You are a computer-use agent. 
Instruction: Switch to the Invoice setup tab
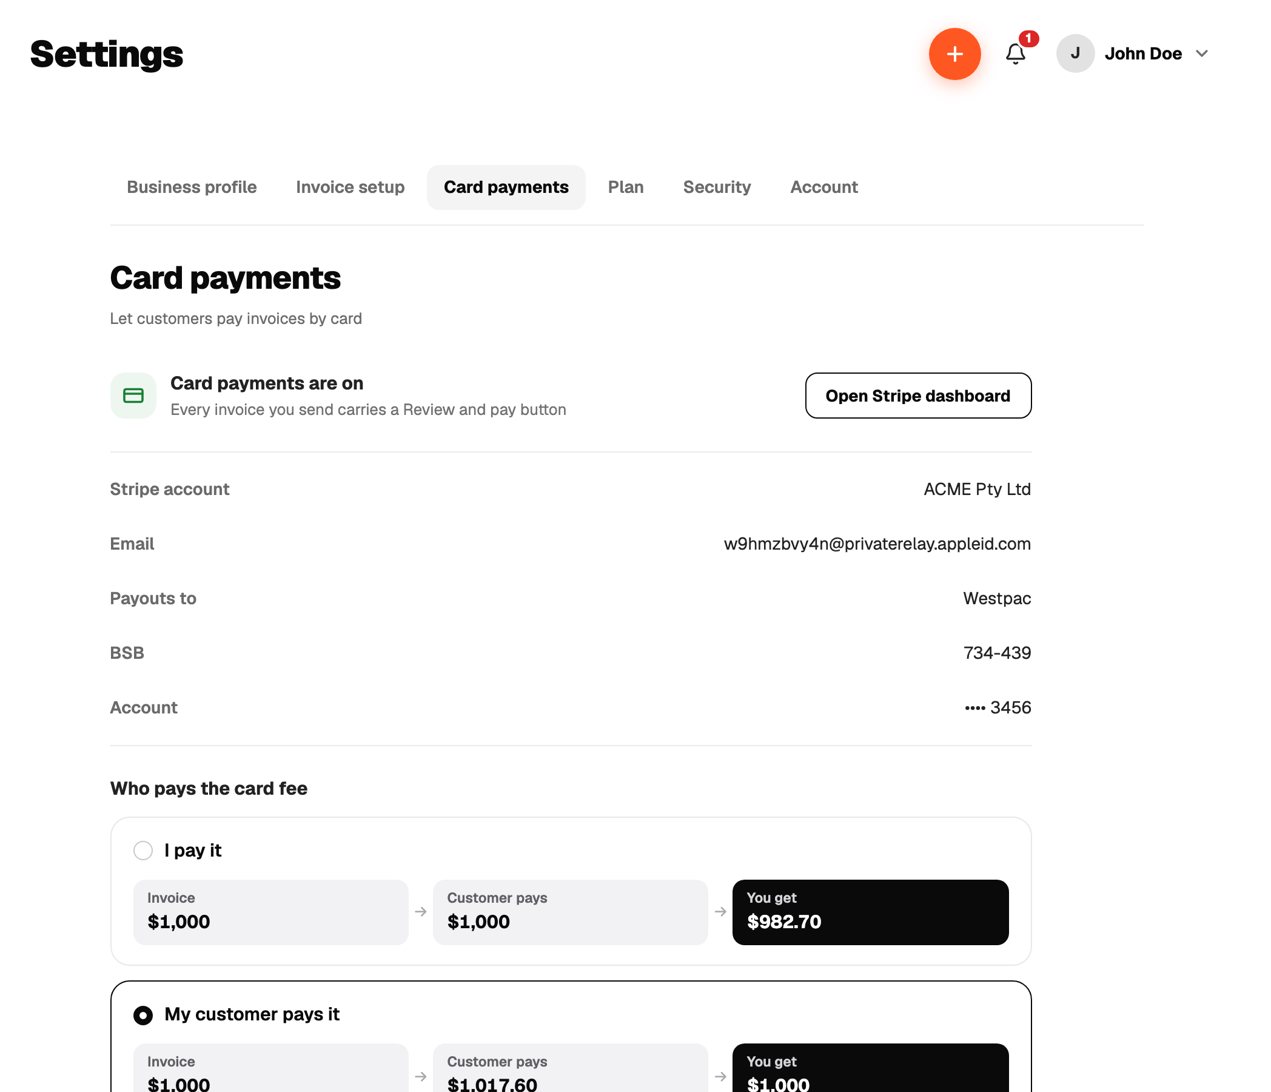(350, 187)
